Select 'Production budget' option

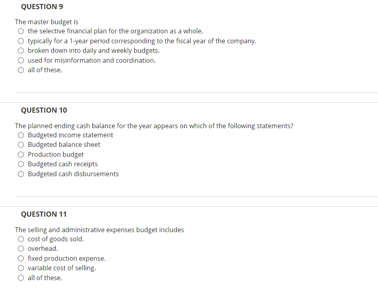point(21,154)
